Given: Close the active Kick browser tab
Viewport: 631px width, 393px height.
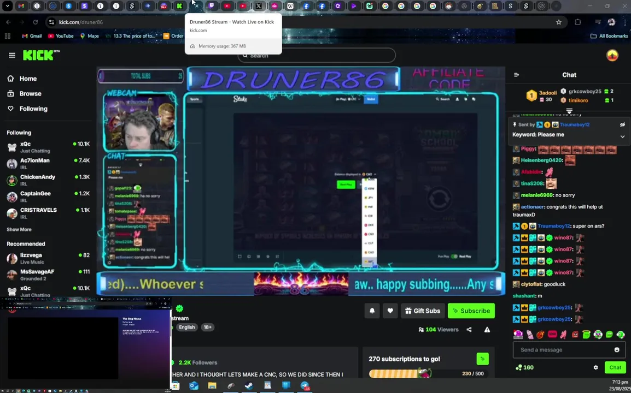Looking at the screenshot, I should coord(196,6).
